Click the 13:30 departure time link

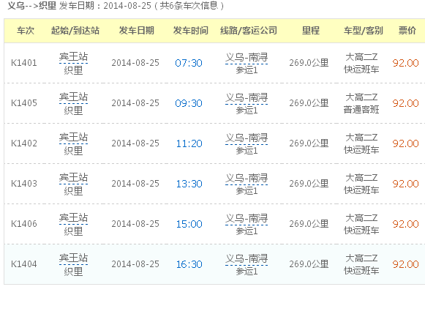[189, 184]
